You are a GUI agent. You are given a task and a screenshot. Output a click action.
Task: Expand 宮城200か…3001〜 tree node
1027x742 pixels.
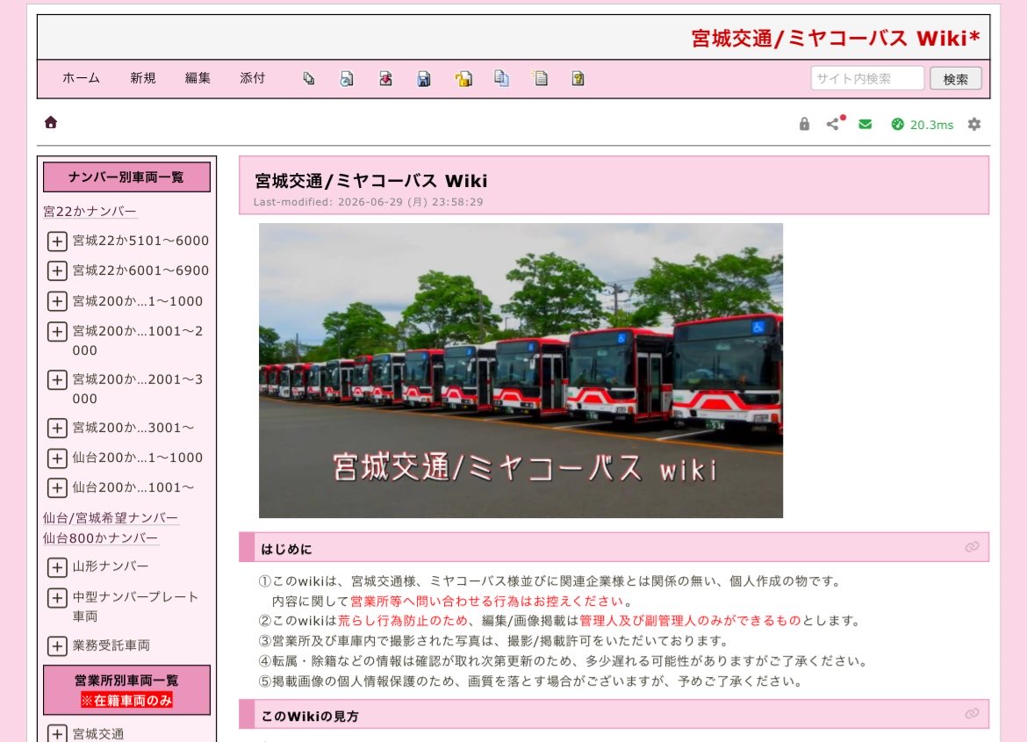pos(57,428)
